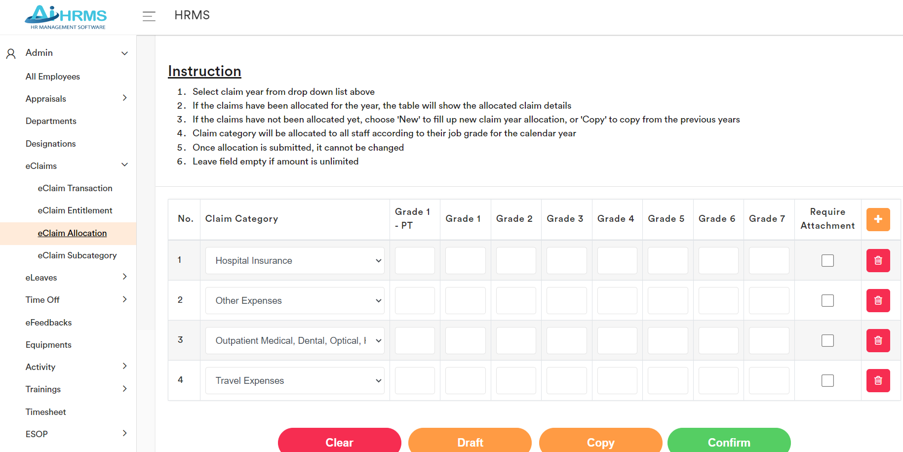
Task: Delete the Outpatient Medical row via trash icon
Action: coord(878,340)
